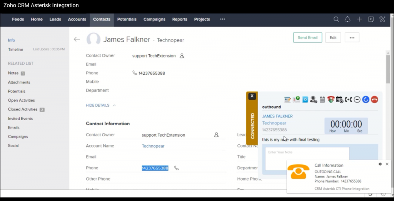Click the notepad icon in call popup toolbar
The image size is (394, 201).
(322, 100)
